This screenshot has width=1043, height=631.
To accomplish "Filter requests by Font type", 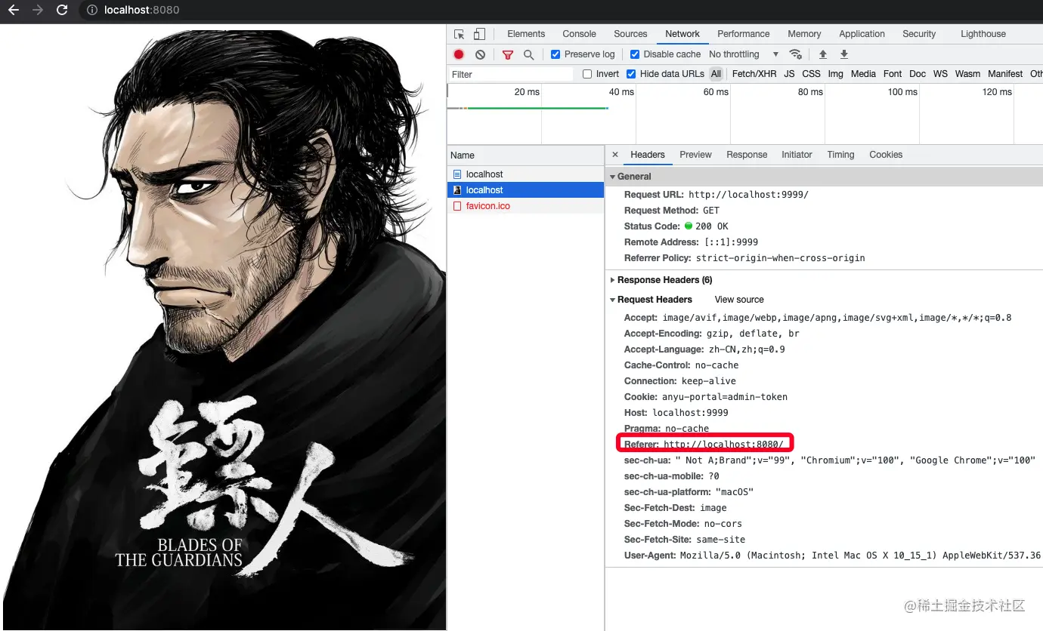I will click(893, 74).
